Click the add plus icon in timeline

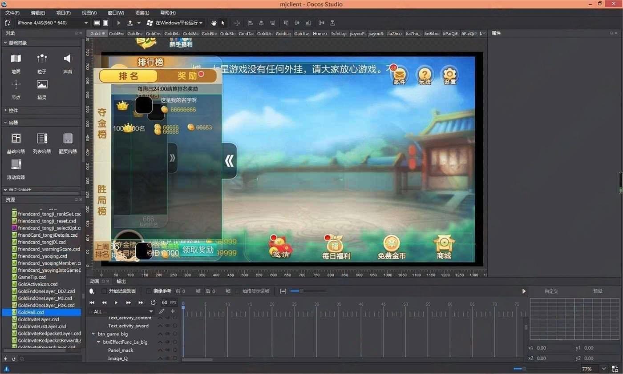173,311
